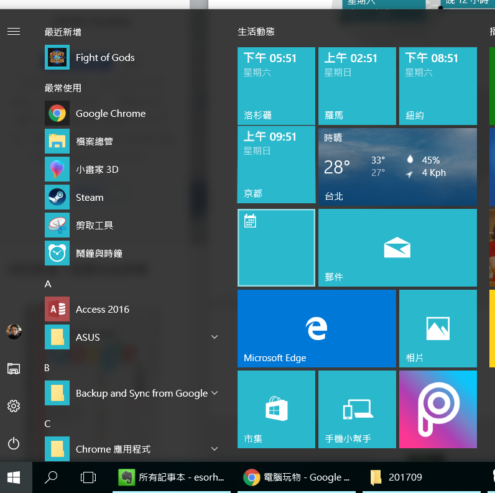Open the 郵件 mail tile
Viewport: 495px width, 493px height.
tap(397, 248)
